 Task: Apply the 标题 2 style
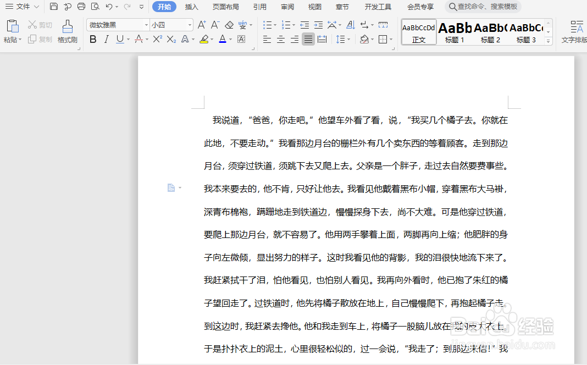490,32
